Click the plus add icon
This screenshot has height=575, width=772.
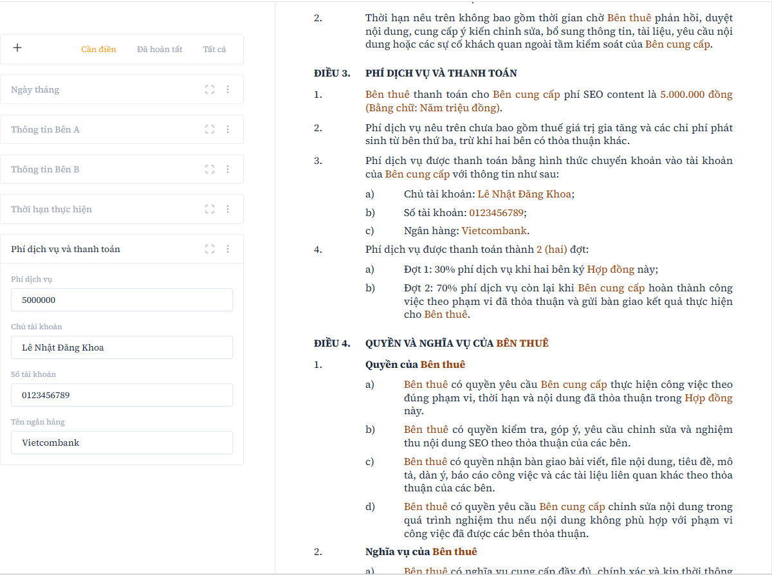coord(17,48)
